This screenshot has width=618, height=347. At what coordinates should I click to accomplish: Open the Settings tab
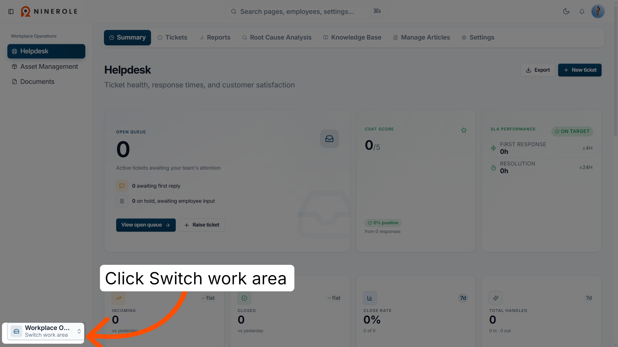pos(478,38)
